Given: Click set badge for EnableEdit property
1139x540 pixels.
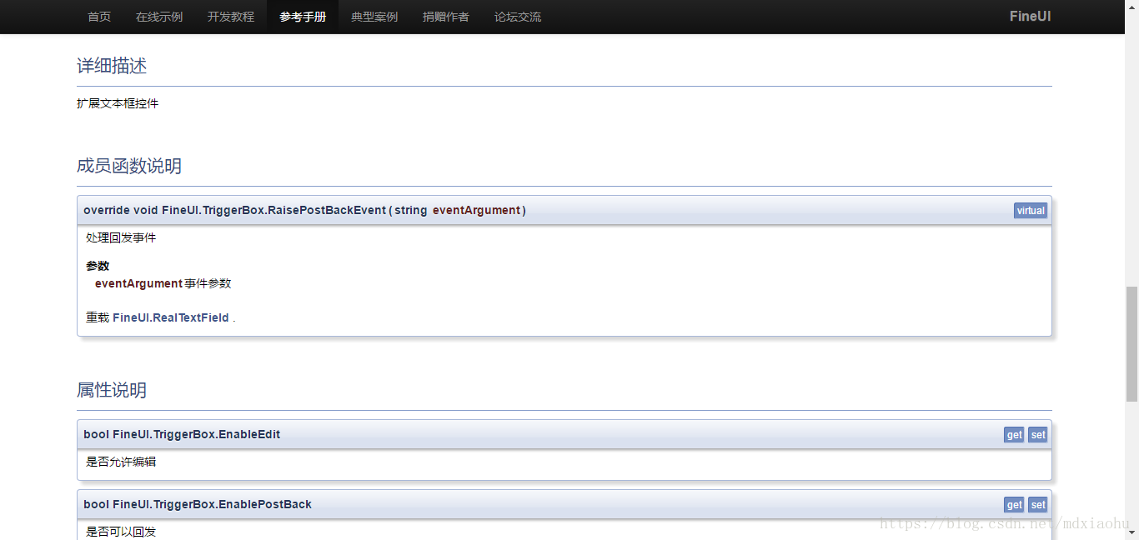Looking at the screenshot, I should pos(1037,435).
